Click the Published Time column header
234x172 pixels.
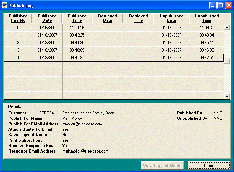[x=77, y=18]
